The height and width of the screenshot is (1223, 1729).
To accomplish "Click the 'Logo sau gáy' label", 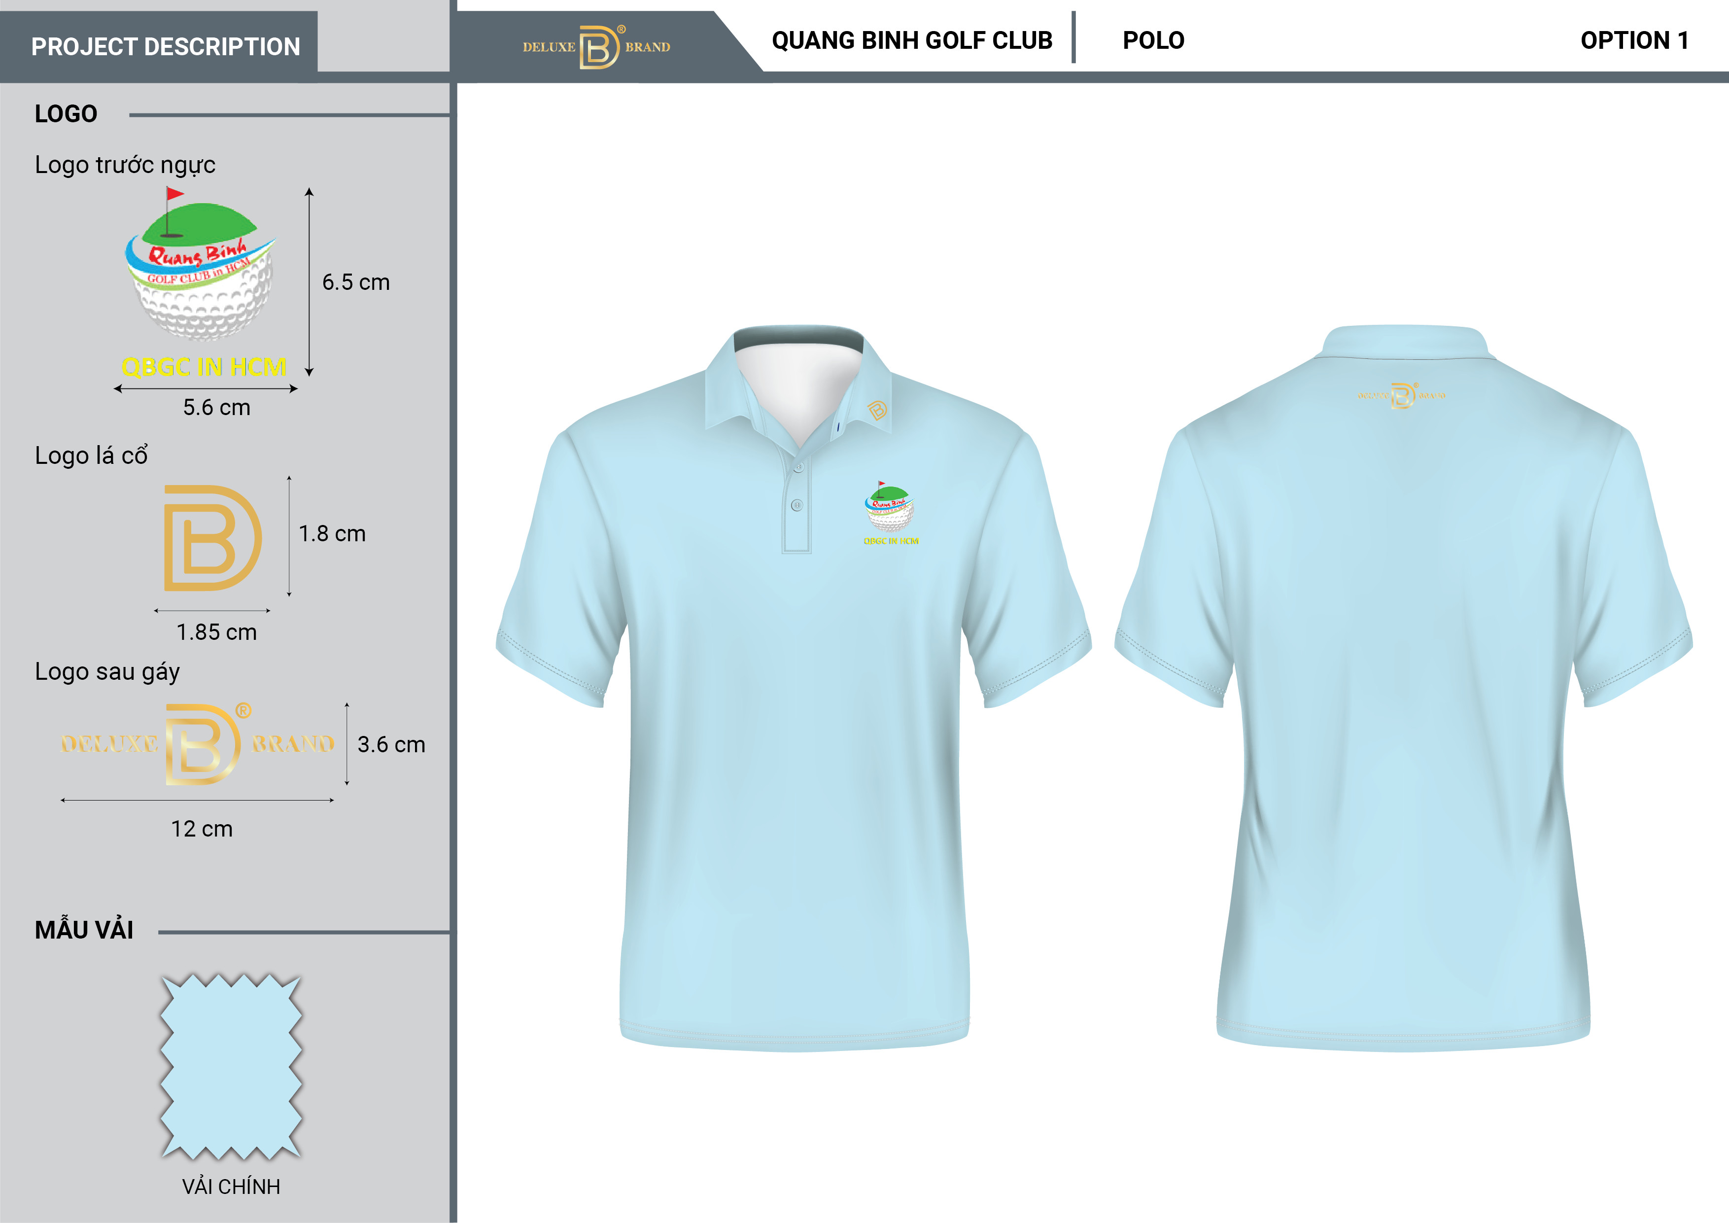I will tap(107, 672).
